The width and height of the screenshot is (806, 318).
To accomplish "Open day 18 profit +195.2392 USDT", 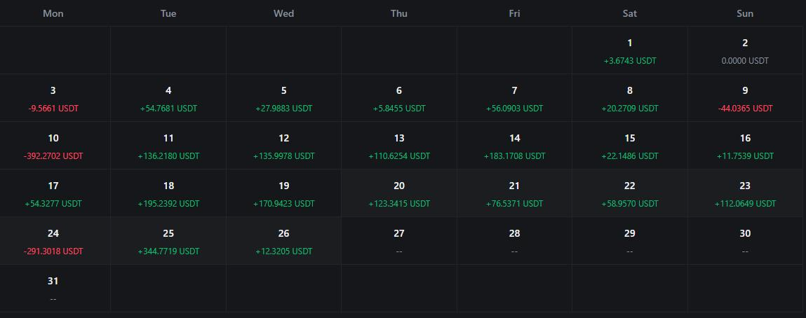I will [168, 193].
